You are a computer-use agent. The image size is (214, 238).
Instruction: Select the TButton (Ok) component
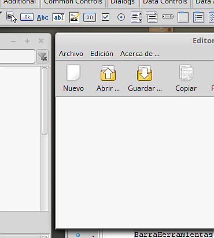27,17
